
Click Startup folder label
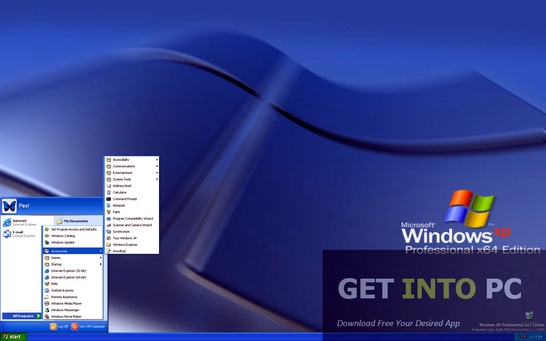[x=57, y=264]
